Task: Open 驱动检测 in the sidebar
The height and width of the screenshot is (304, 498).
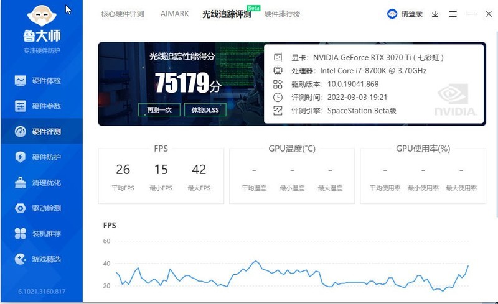Action: (42, 208)
